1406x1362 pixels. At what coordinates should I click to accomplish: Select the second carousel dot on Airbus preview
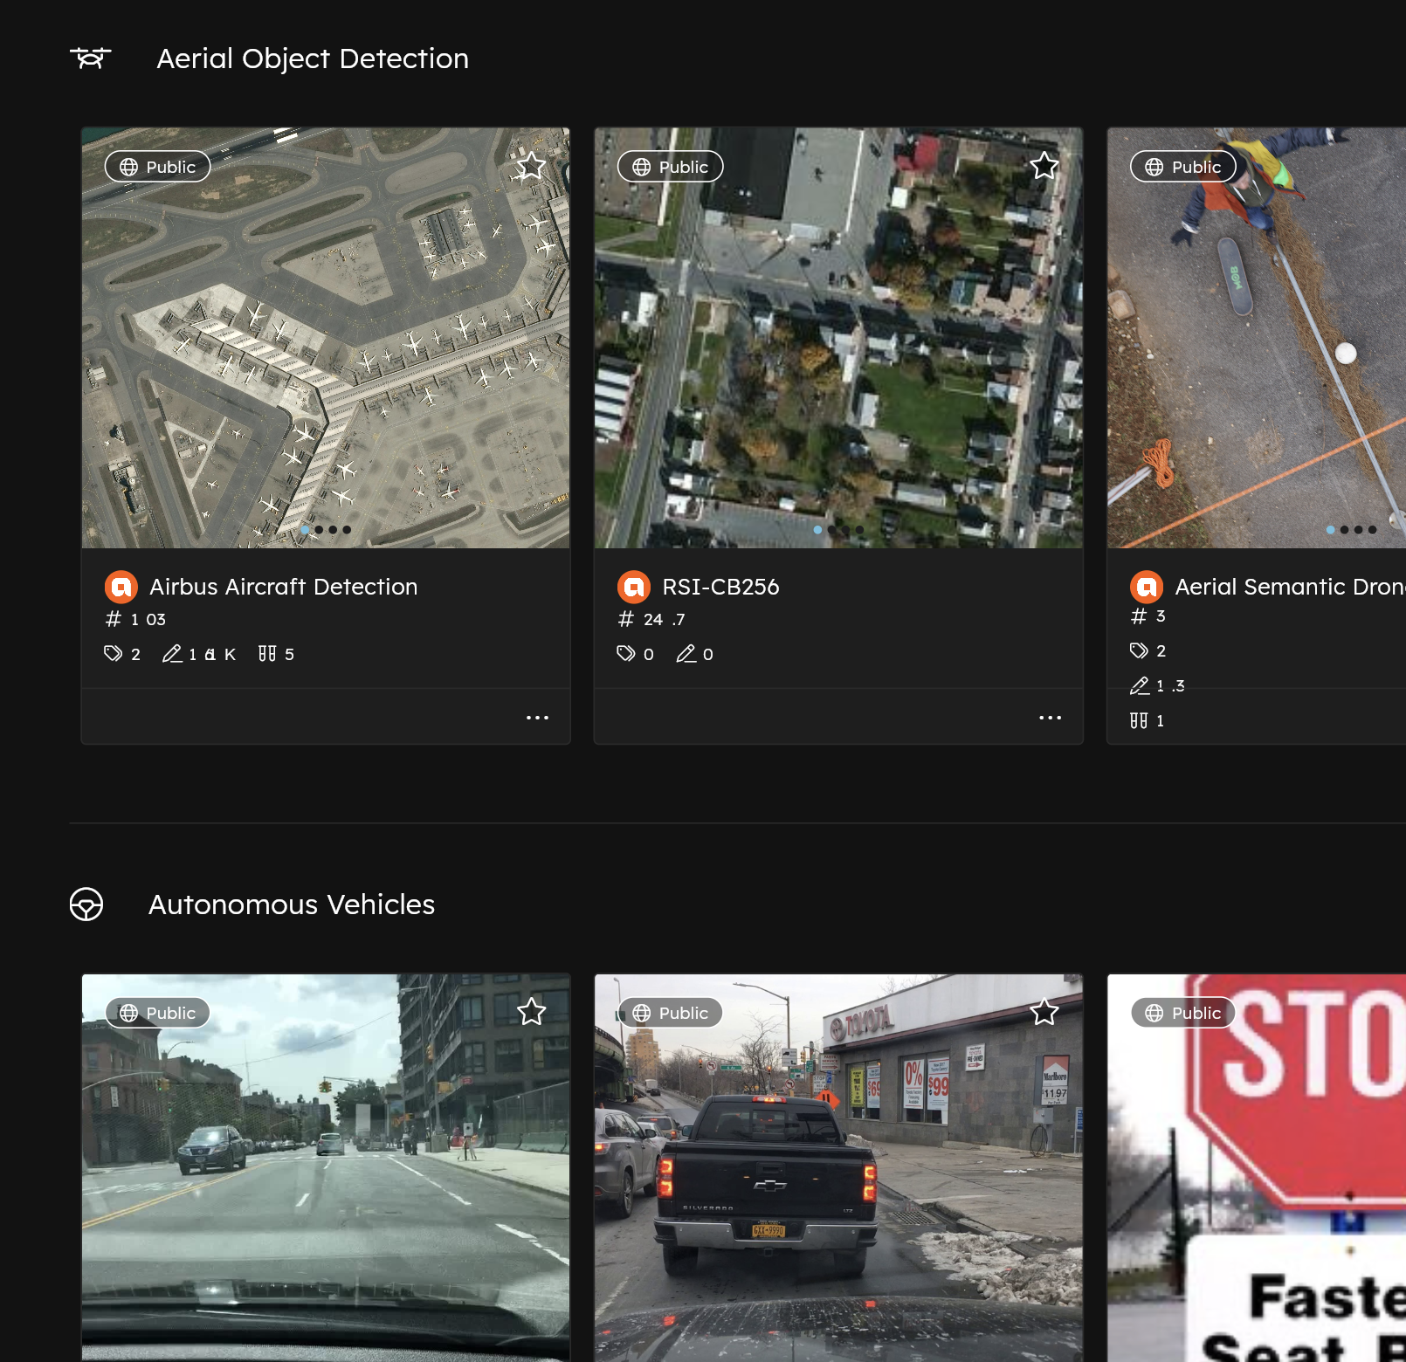[319, 529]
